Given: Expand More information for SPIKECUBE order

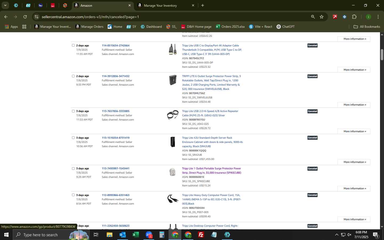Looking at the screenshot, I should (354, 188).
